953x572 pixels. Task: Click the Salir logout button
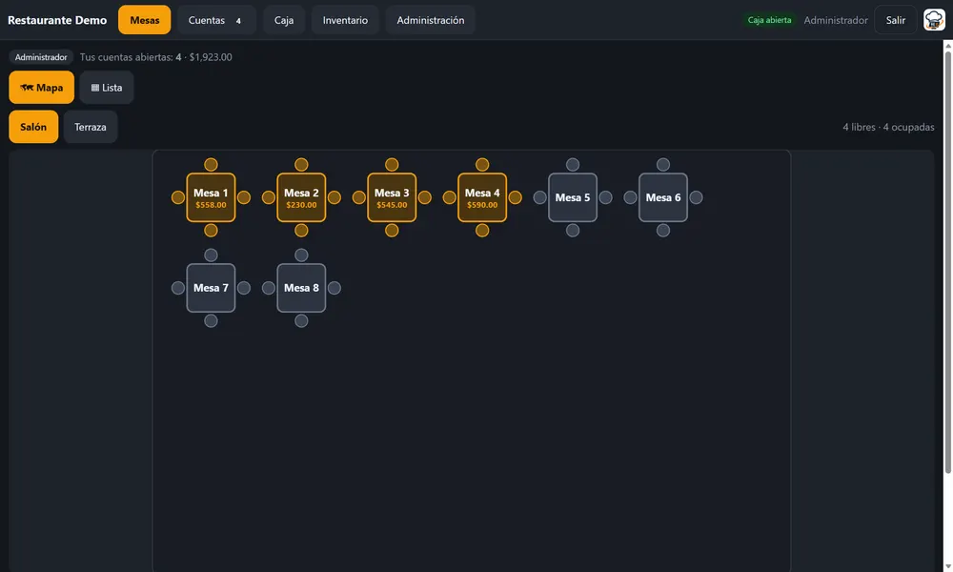[895, 20]
